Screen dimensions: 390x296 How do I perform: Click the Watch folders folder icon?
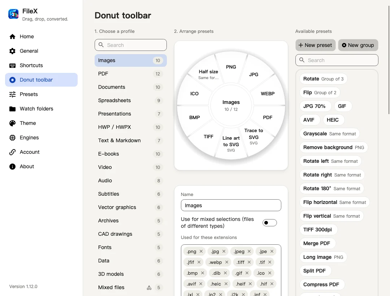pyautogui.click(x=12, y=109)
